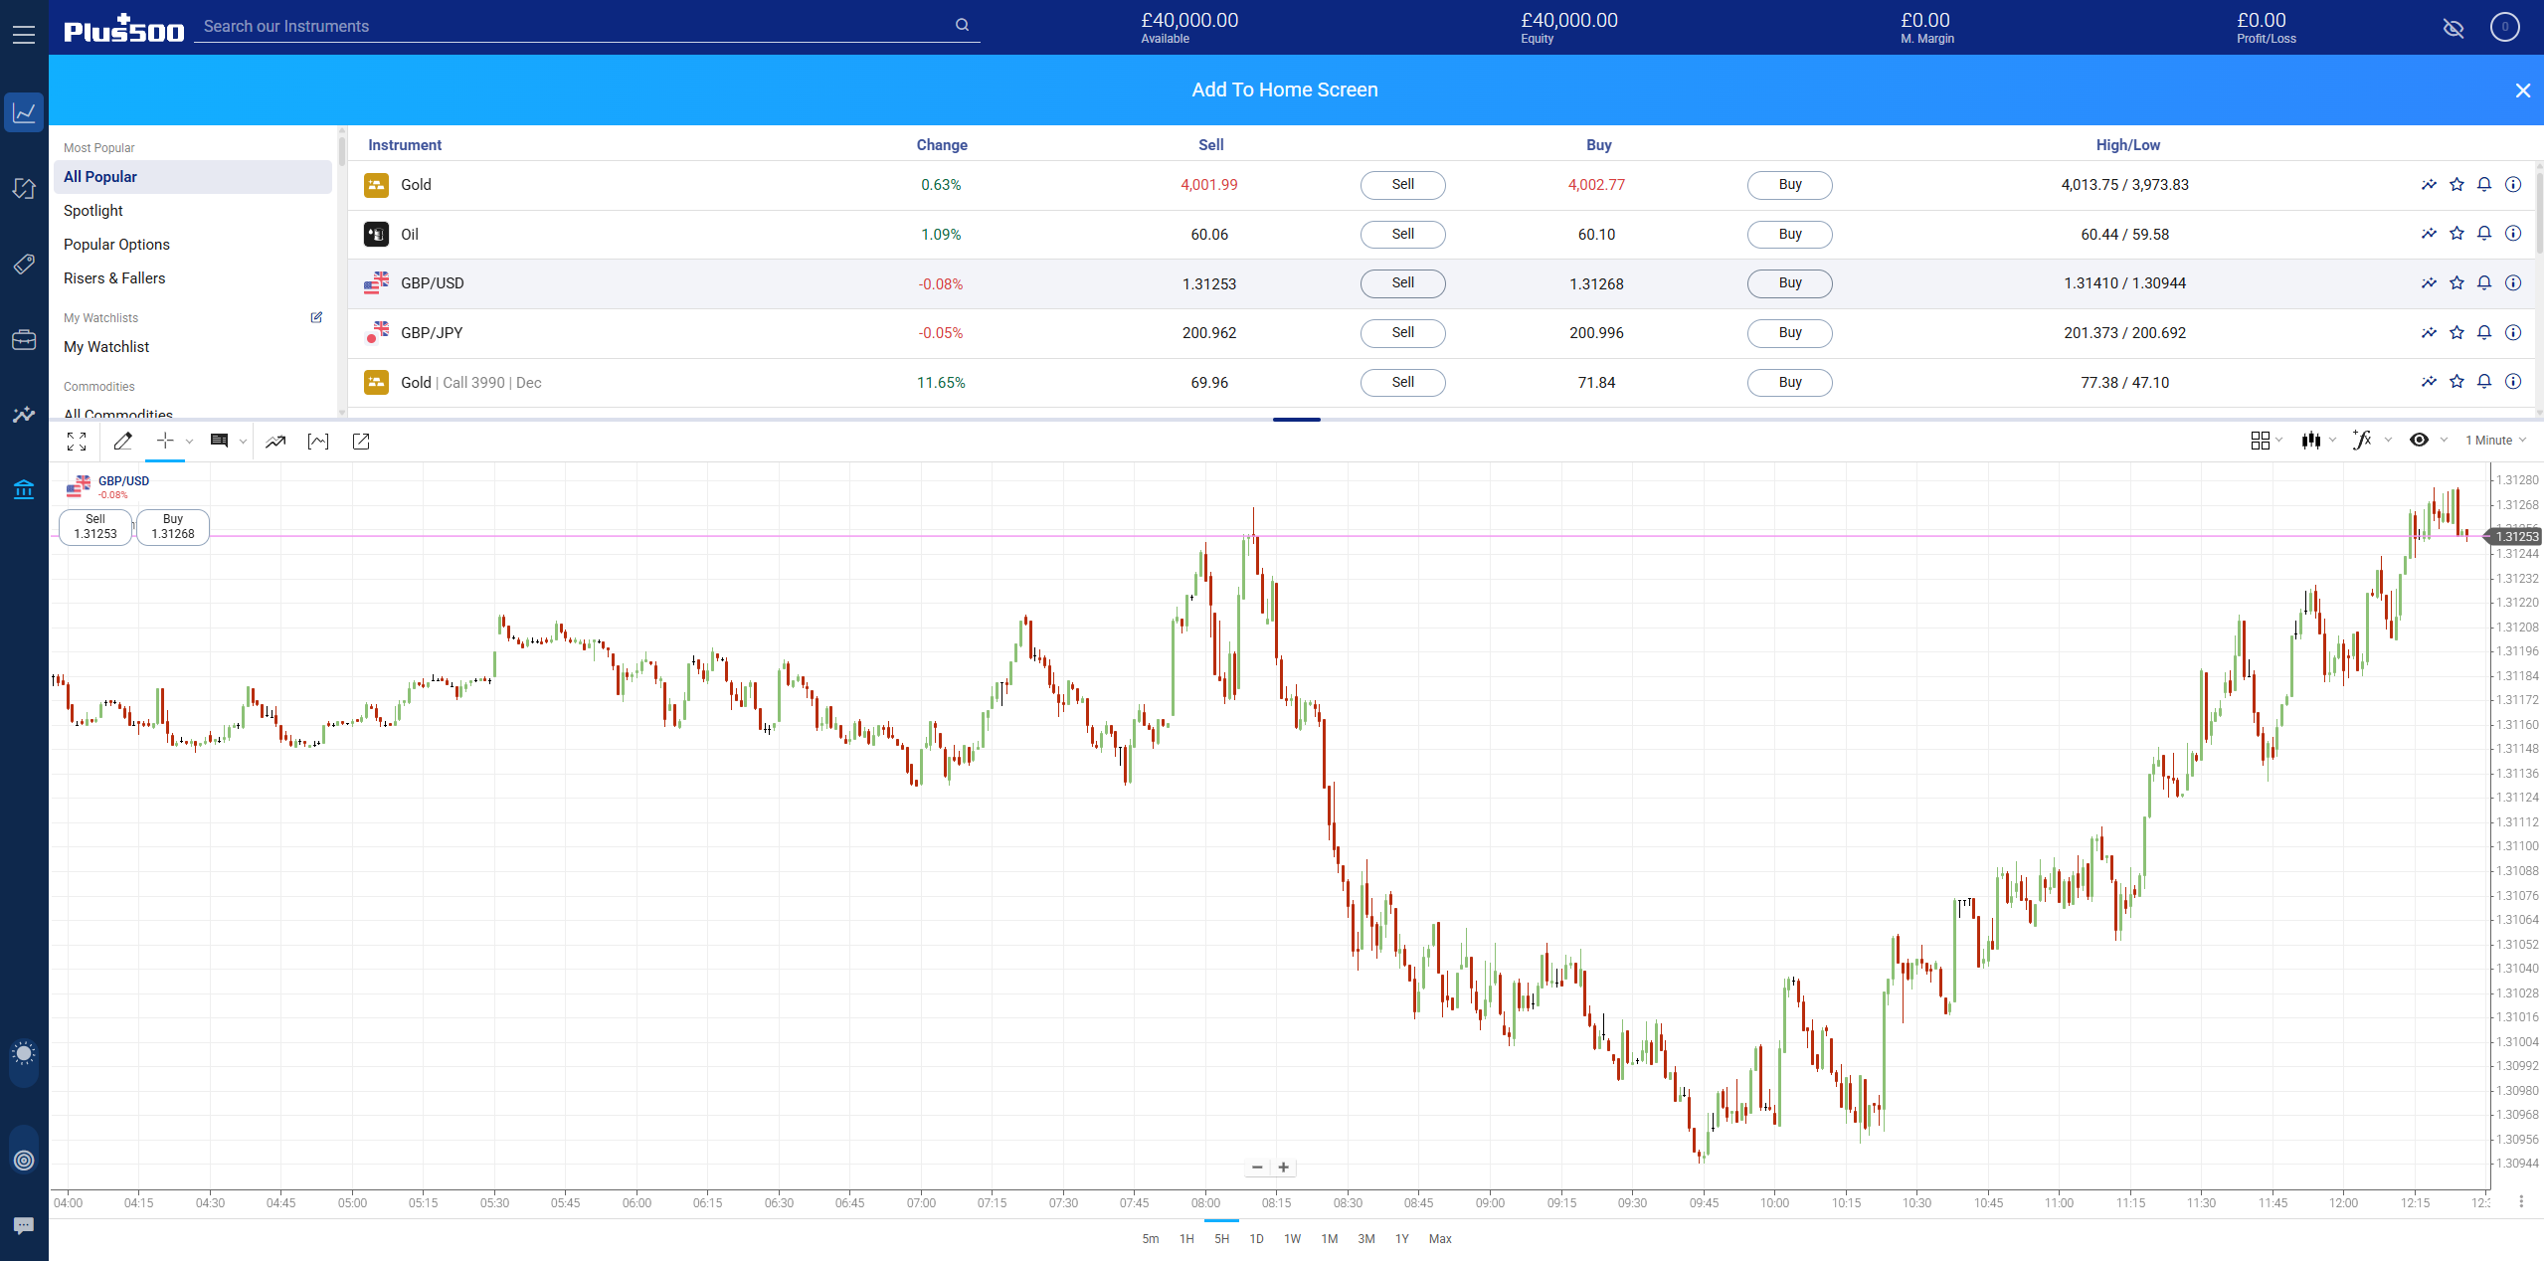
Task: Open the 1 Minute timeframe dropdown
Action: (x=2491, y=440)
